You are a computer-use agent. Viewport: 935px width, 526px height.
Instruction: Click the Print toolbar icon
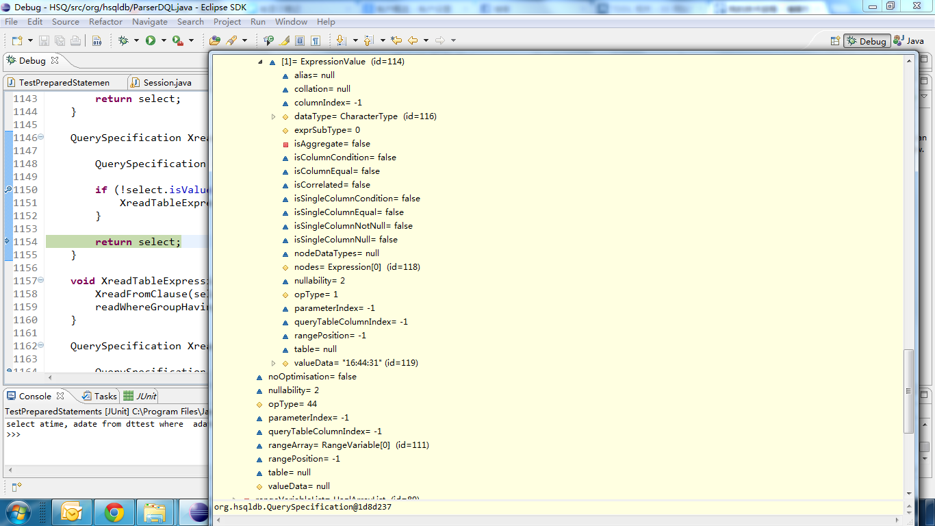coord(75,41)
